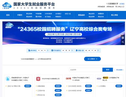Click the Liaoning universities recruitment banner
This screenshot has width=126, height=97.
click(x=64, y=33)
